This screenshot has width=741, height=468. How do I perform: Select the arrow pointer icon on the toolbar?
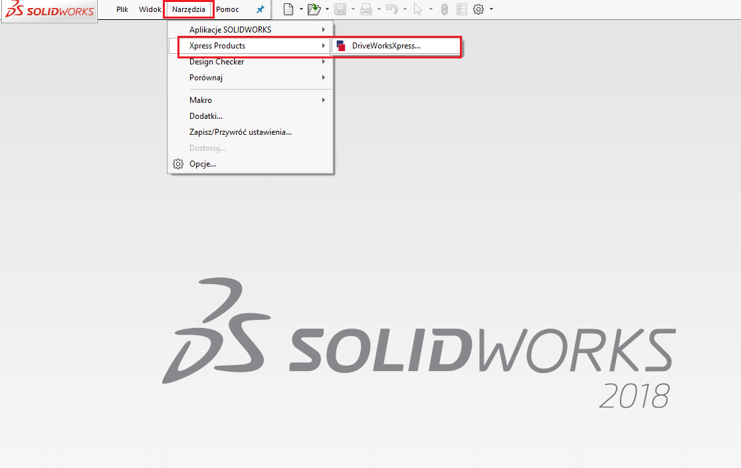[x=417, y=9]
